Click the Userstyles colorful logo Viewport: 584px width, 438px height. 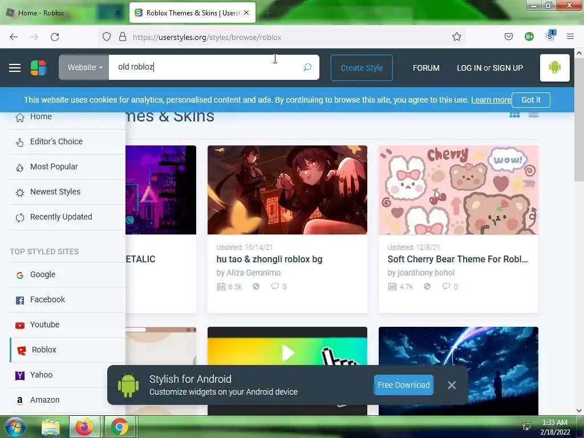click(x=38, y=68)
